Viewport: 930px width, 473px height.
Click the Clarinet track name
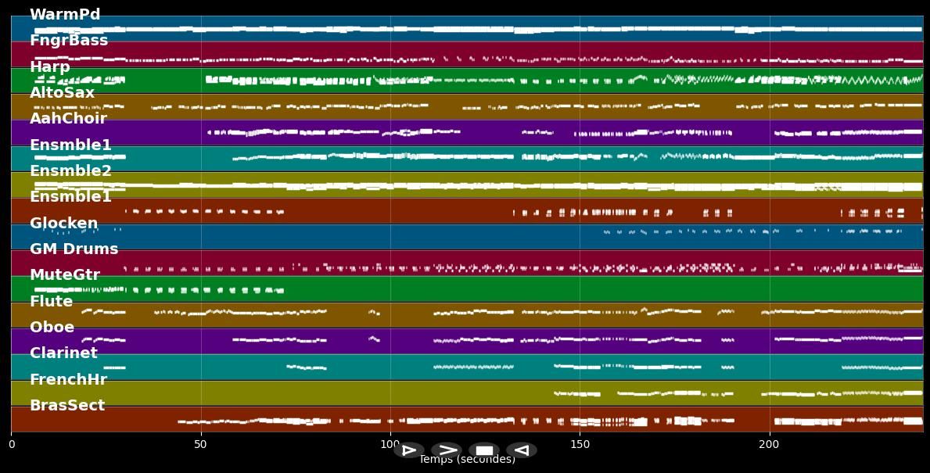[63, 353]
